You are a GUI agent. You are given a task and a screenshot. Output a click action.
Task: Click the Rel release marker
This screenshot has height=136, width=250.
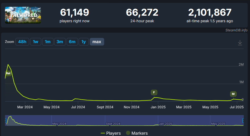[x=8, y=73]
